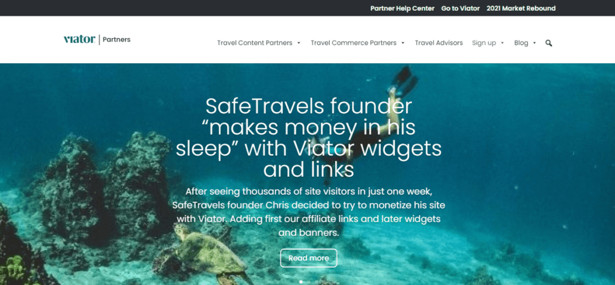Open the 2021 Market Rebound link
The image size is (615, 285).
tap(521, 8)
